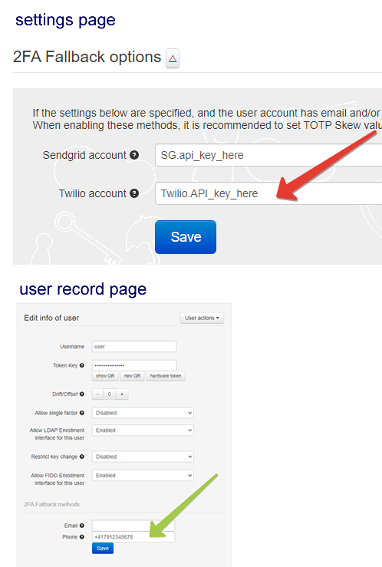Open the Restrict key change dropdown
Image resolution: width=382 pixels, height=567 pixels.
(143, 457)
